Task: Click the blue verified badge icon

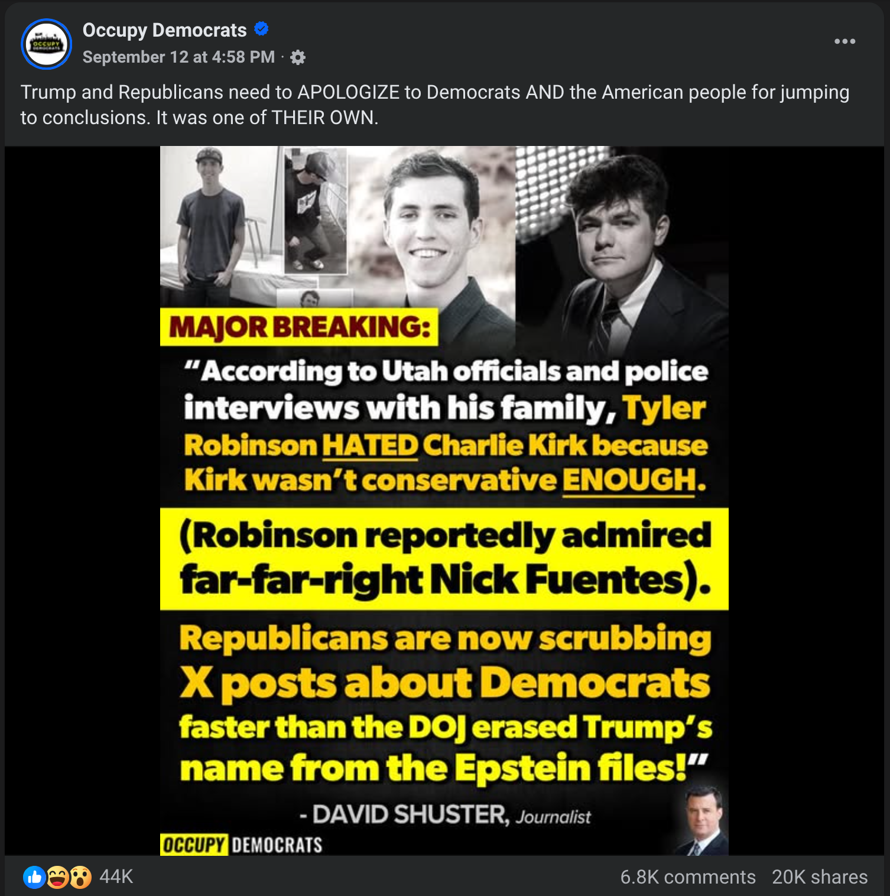Action: 261,28
